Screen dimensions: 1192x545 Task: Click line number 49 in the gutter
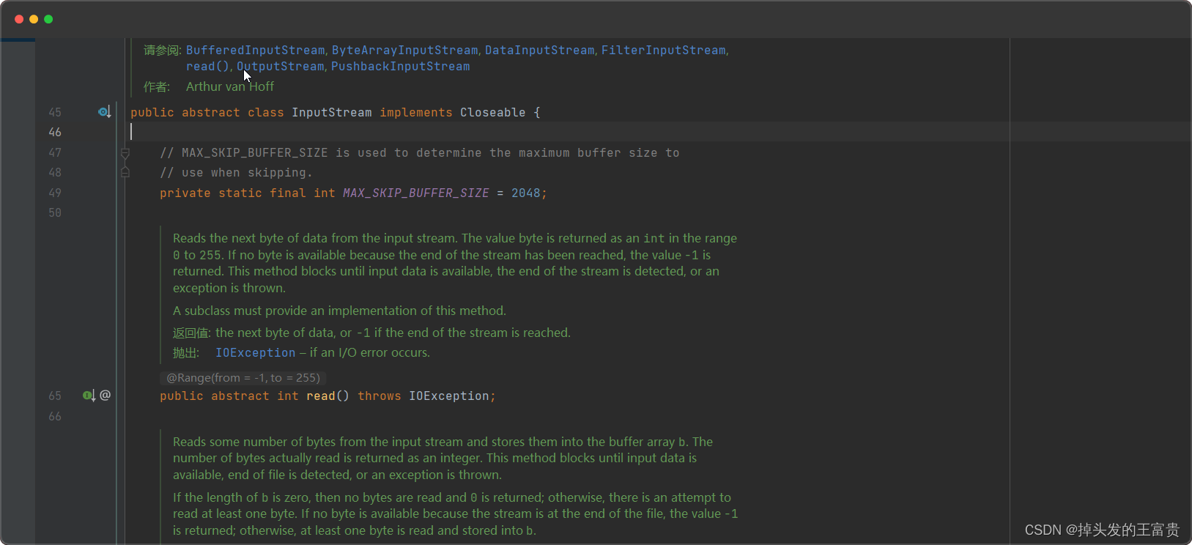tap(55, 193)
